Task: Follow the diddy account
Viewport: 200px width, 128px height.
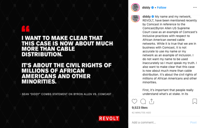Action: [162, 7]
